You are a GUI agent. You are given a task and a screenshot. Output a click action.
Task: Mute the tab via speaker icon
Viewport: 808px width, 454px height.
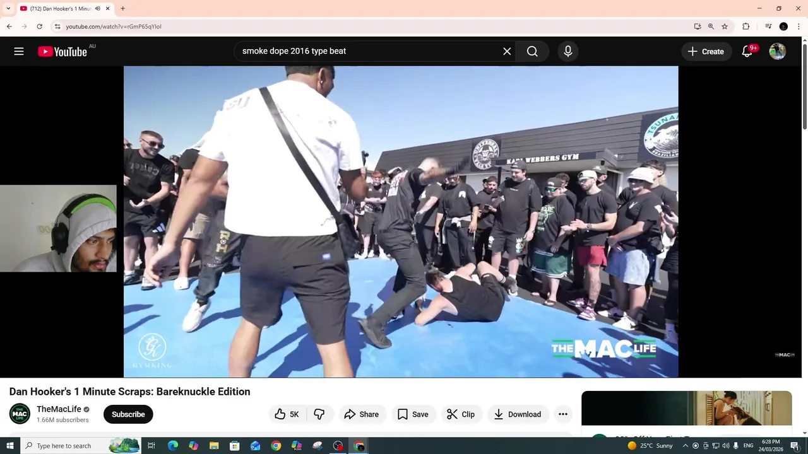(x=98, y=9)
